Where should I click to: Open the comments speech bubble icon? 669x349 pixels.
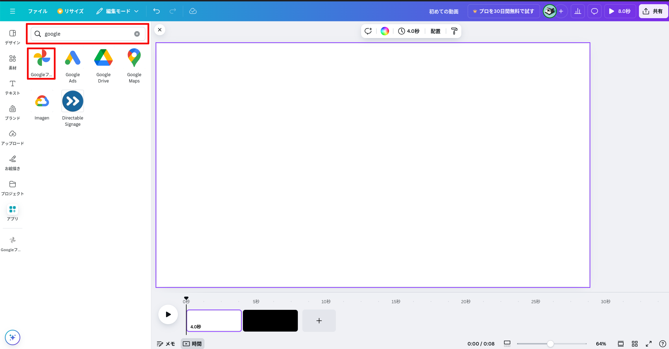point(594,11)
